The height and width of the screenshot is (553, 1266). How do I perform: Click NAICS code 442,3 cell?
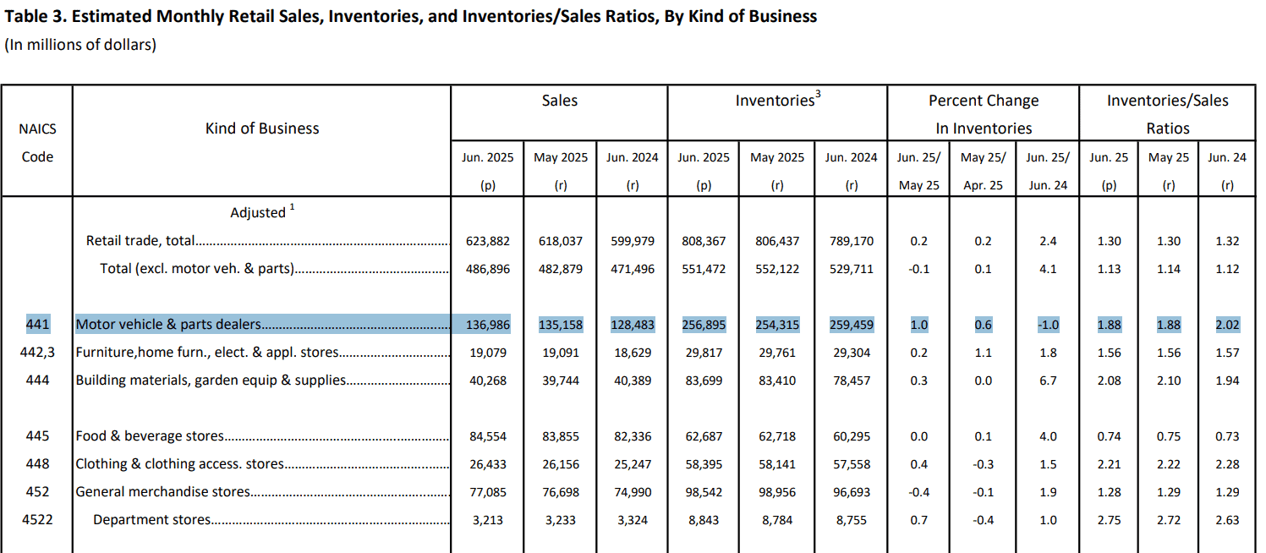click(x=37, y=353)
